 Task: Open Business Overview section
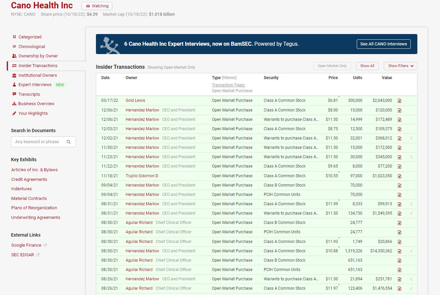36,104
